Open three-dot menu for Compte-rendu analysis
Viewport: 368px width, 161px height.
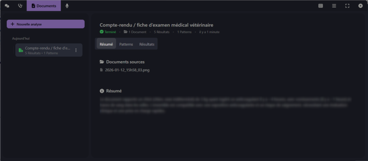tap(76, 50)
